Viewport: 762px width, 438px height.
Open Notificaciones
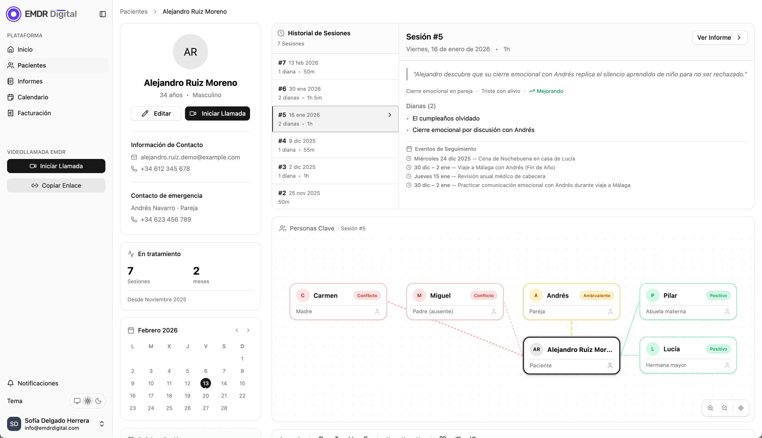(x=37, y=383)
